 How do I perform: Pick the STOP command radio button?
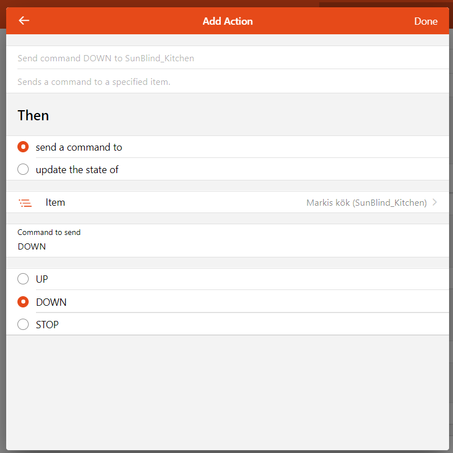coord(23,324)
